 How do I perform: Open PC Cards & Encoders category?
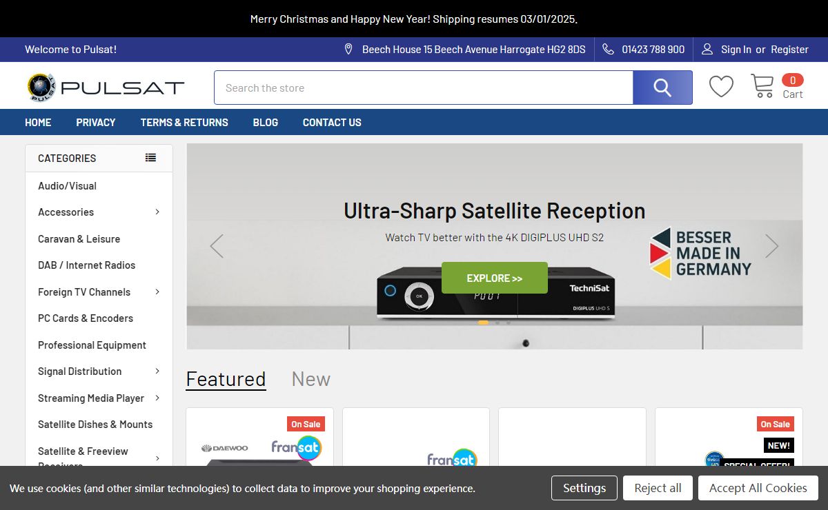point(86,318)
